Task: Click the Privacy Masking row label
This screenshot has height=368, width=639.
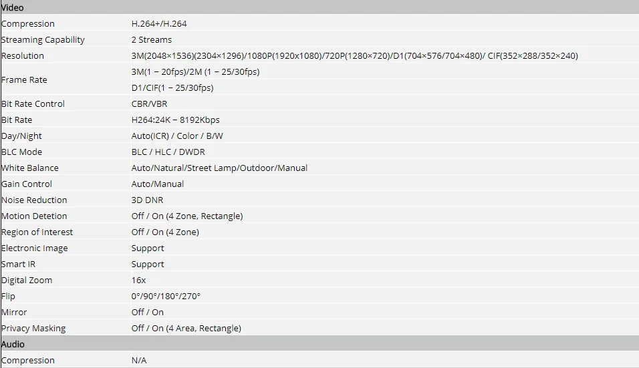Action: coord(33,328)
